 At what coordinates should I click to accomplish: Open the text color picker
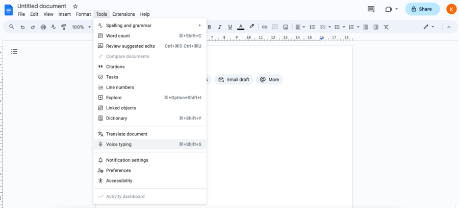click(241, 27)
